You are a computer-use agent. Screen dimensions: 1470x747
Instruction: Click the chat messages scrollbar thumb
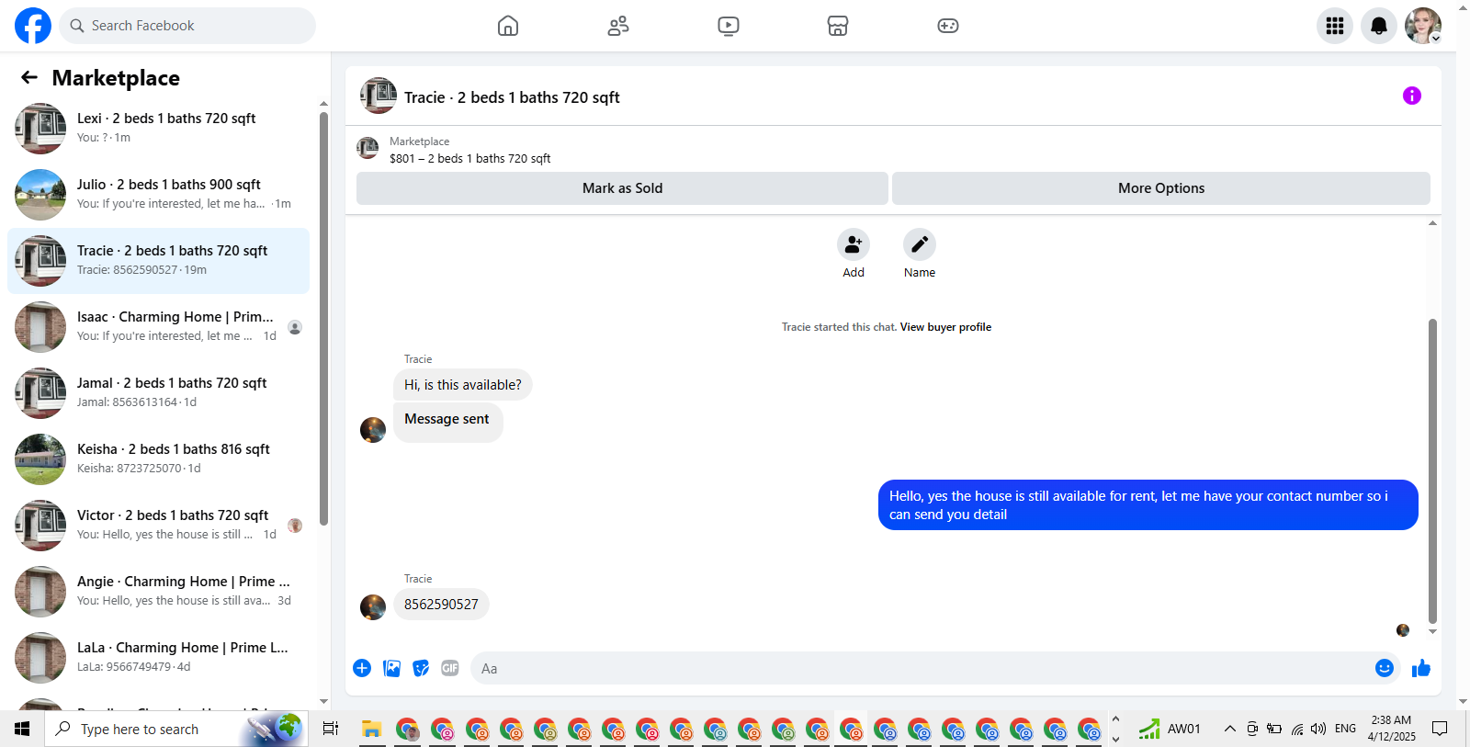click(x=1432, y=471)
